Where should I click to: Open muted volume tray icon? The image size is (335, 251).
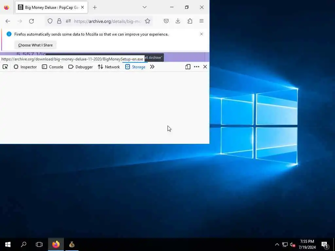coord(292,244)
